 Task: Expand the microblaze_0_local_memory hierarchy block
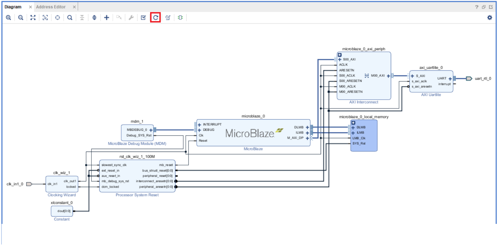[353, 123]
